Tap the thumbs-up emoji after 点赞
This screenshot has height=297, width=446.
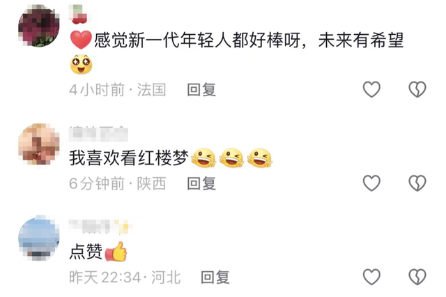pyautogui.click(x=116, y=252)
